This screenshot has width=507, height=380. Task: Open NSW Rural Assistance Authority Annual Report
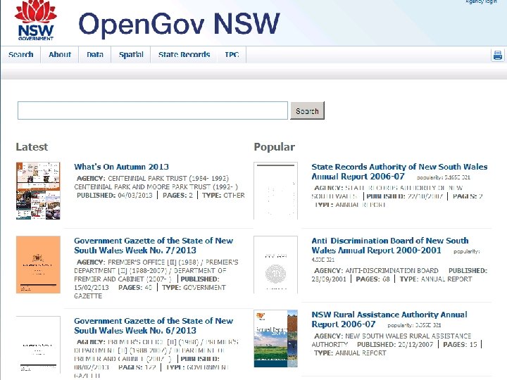[x=389, y=319]
